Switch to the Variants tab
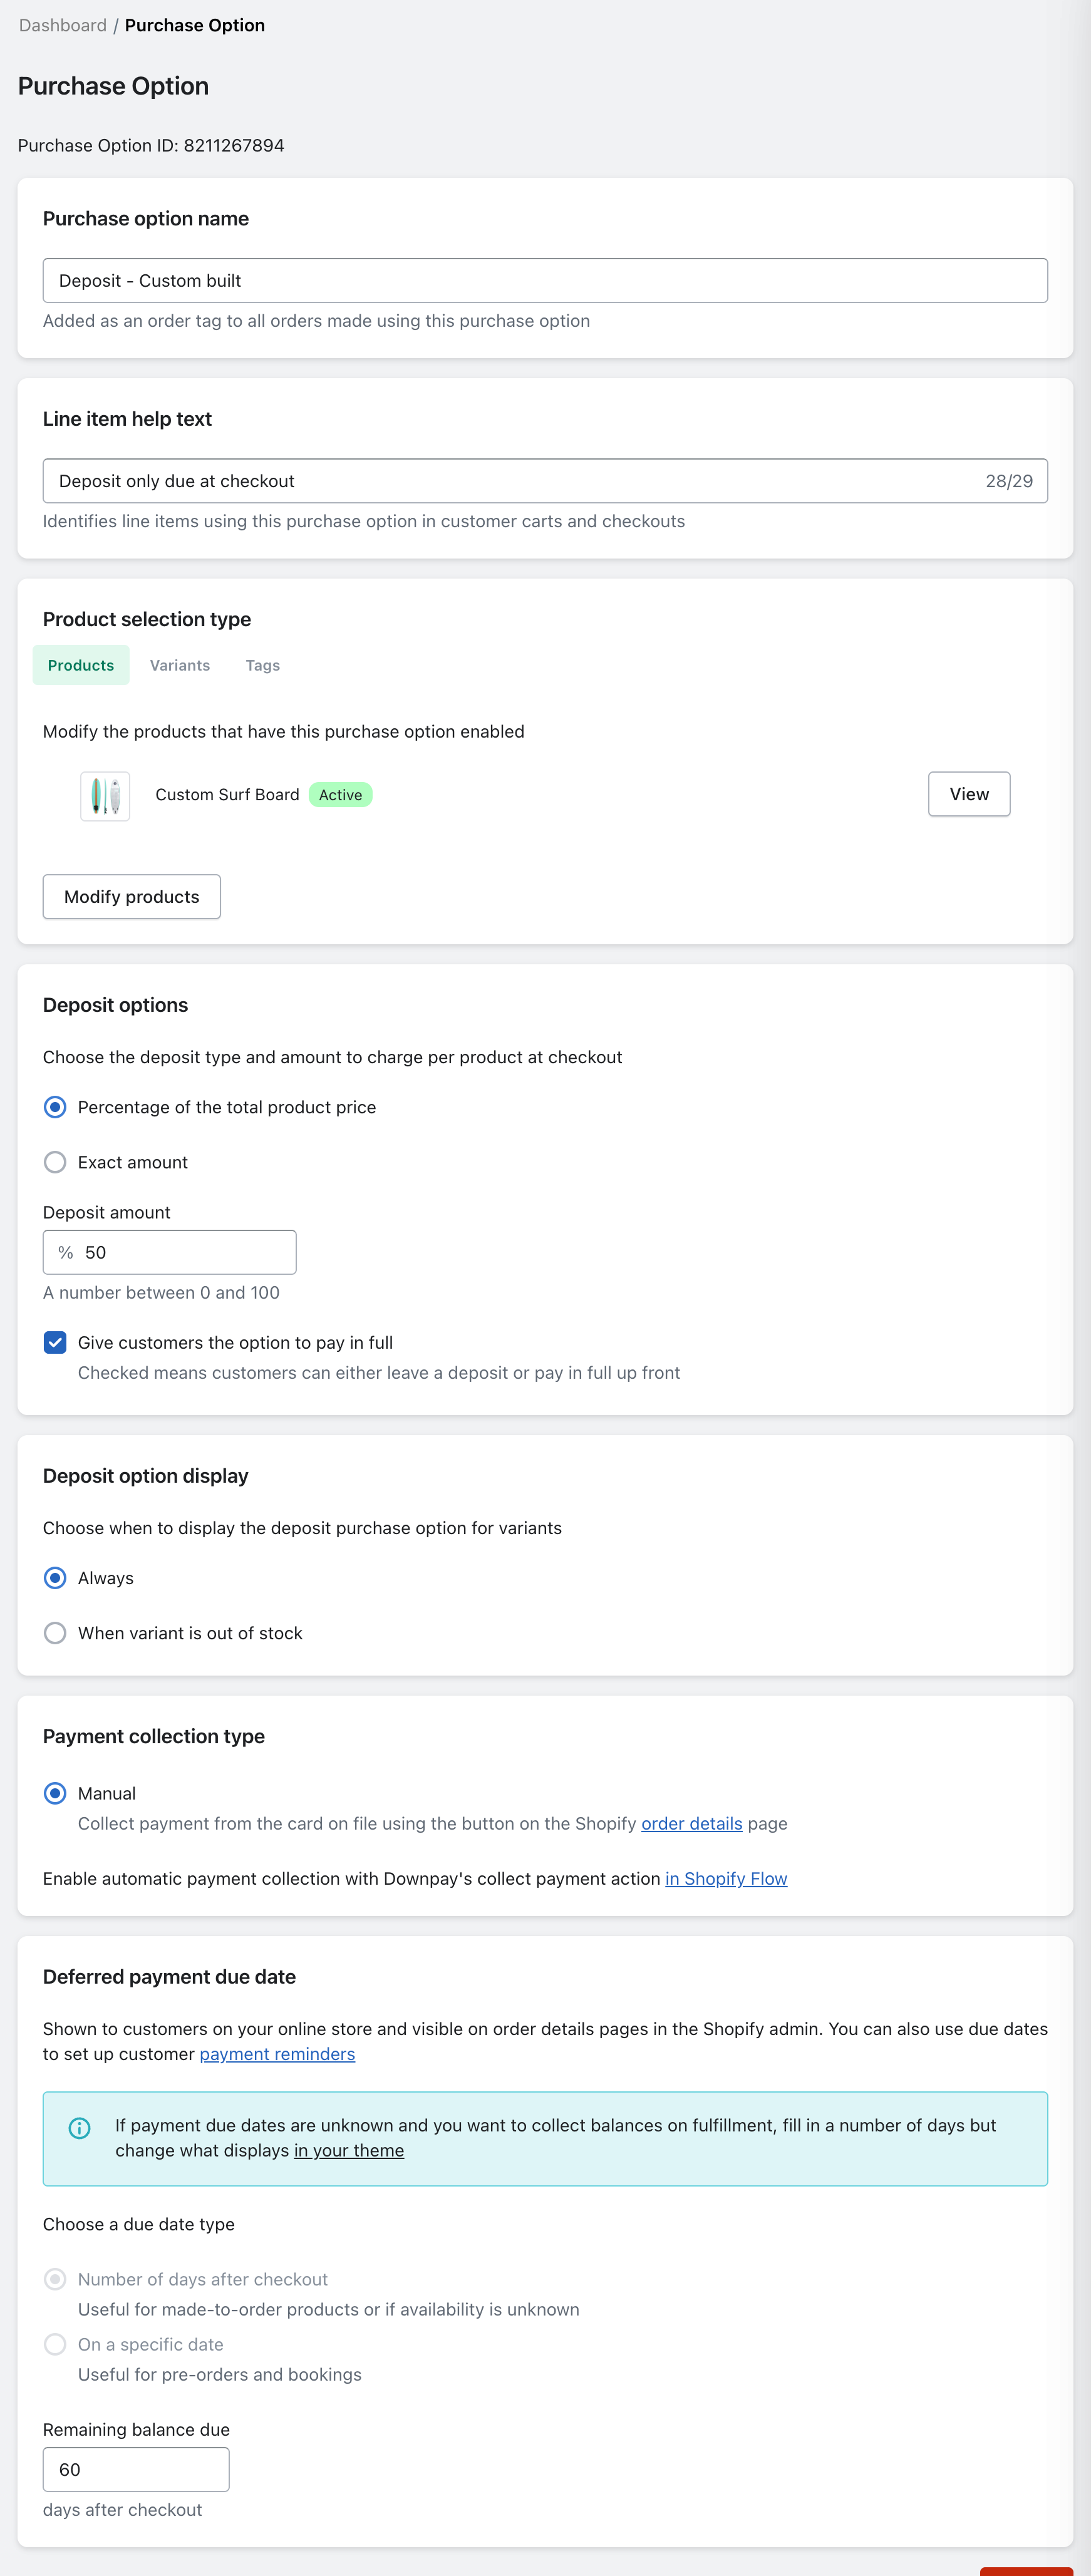 tap(180, 665)
